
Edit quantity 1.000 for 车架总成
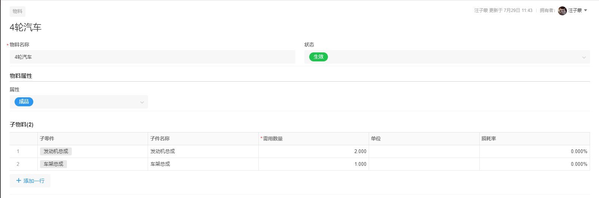click(313, 164)
